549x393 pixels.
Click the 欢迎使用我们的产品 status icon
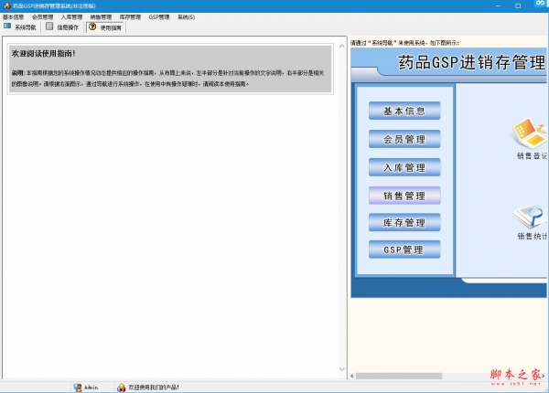[x=121, y=387]
